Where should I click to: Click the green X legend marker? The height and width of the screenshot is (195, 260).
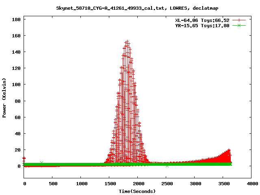[x=239, y=25]
